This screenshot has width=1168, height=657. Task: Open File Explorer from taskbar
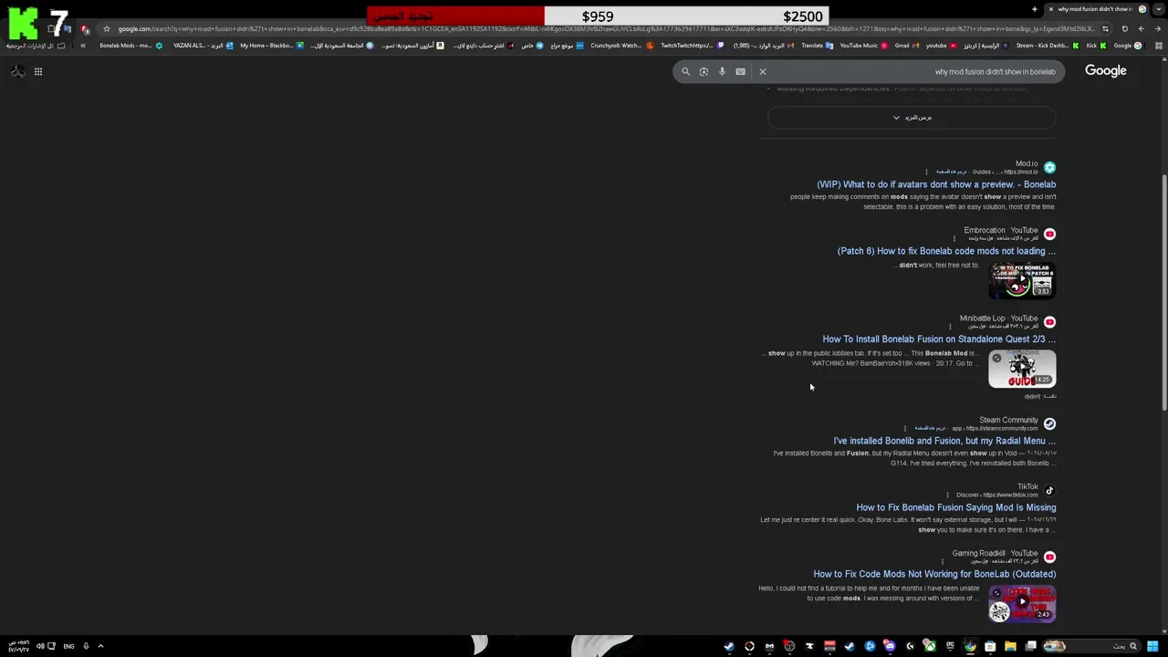pyautogui.click(x=1010, y=646)
